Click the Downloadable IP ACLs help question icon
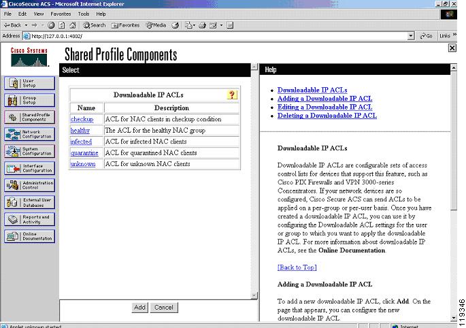This screenshot has width=466, height=328. 232,95
